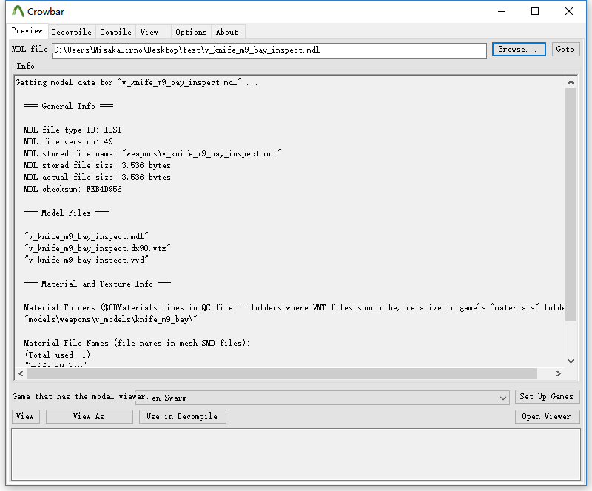Click the vertical scrollbar thumb in Info

coord(571,204)
